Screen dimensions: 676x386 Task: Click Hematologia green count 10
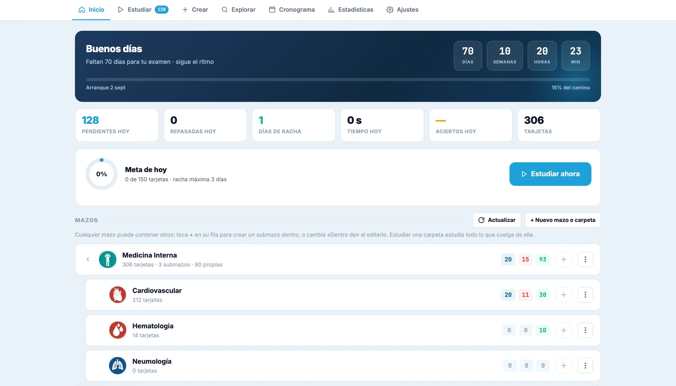pyautogui.click(x=543, y=330)
